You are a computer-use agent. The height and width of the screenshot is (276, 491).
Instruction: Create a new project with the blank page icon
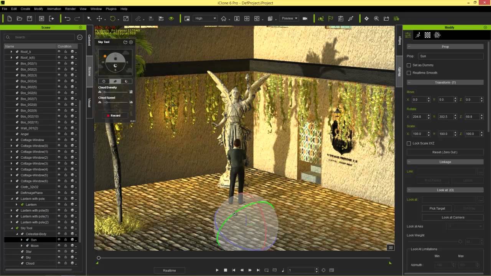(x=9, y=18)
